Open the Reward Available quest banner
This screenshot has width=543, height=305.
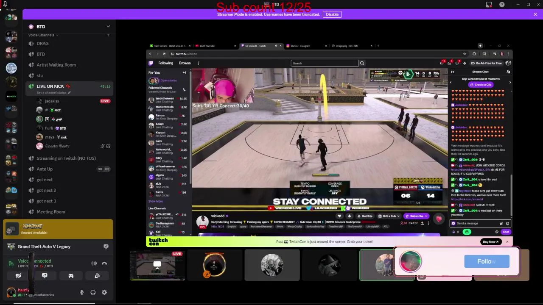58,229
